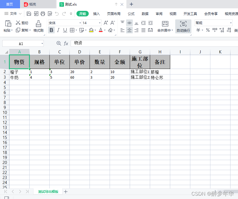Open fill color dropdown arrow
238x199 pixels.
point(95,30)
